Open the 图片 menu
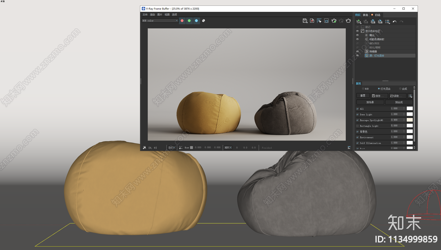This screenshot has height=250, width=441. 160,15
